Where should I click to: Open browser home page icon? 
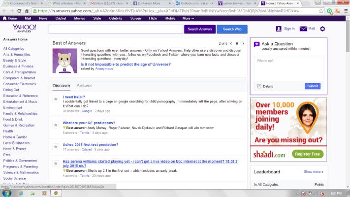click(27, 11)
